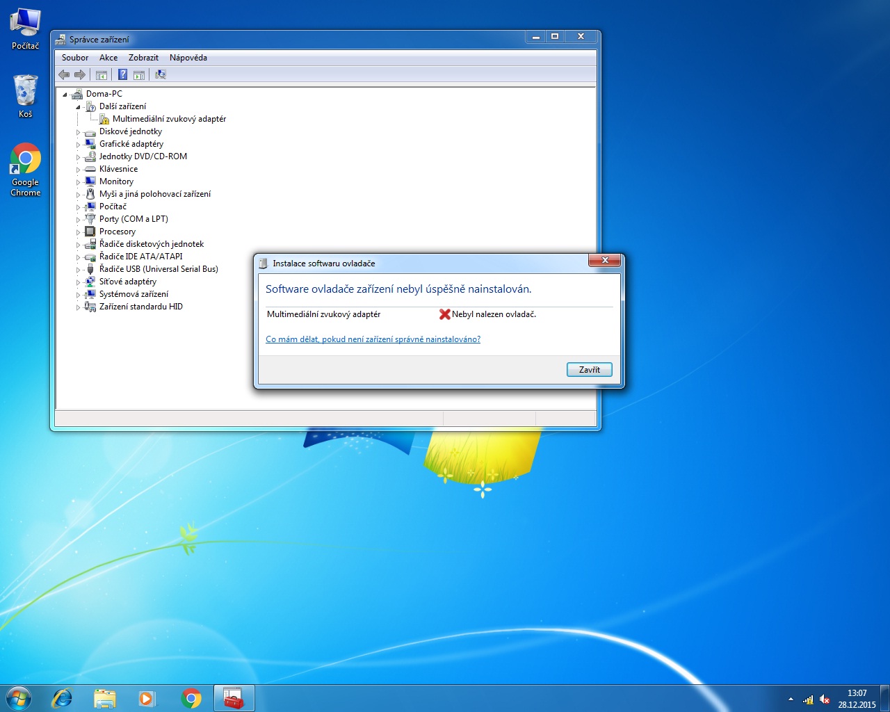The height and width of the screenshot is (712, 890).
Task: Open Windows Media Player from taskbar
Action: tap(147, 698)
